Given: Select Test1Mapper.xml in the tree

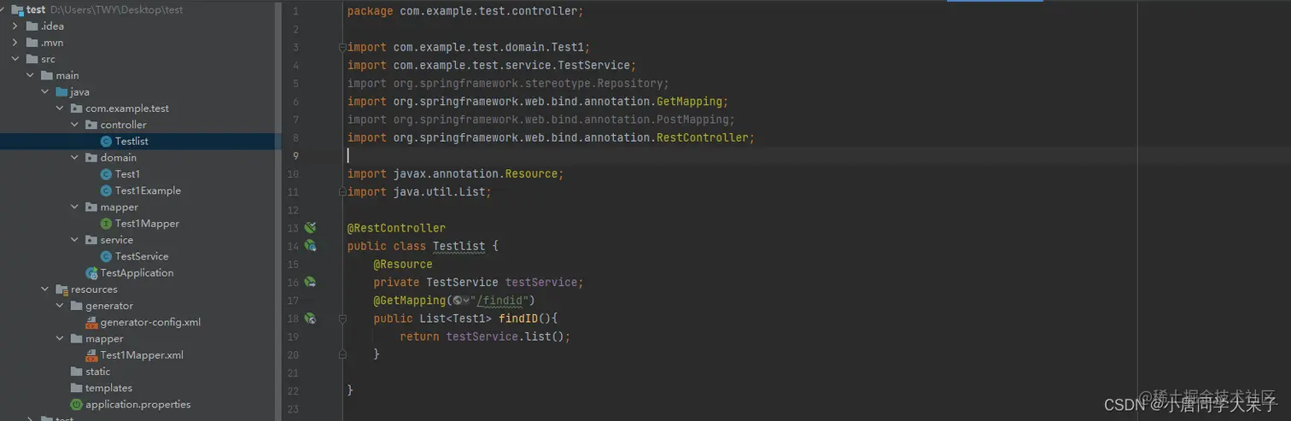Looking at the screenshot, I should pyautogui.click(x=142, y=355).
